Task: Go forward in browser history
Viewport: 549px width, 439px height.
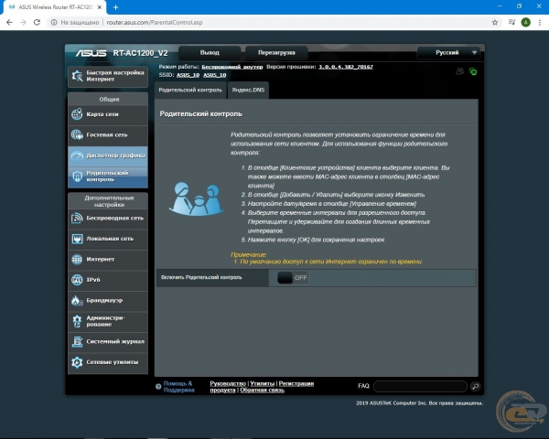Action: pos(23,22)
